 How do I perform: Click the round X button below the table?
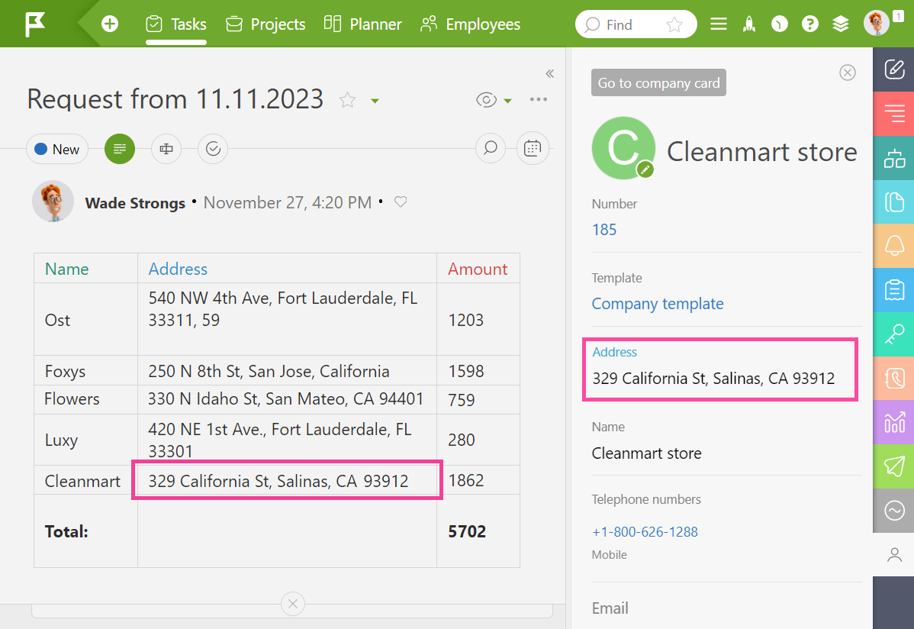point(293,604)
